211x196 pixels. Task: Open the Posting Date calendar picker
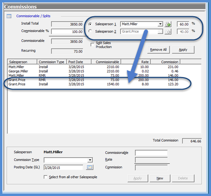coord(89,167)
